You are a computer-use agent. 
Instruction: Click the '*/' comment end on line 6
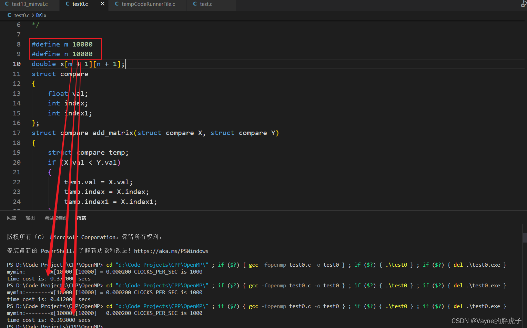pyautogui.click(x=36, y=24)
